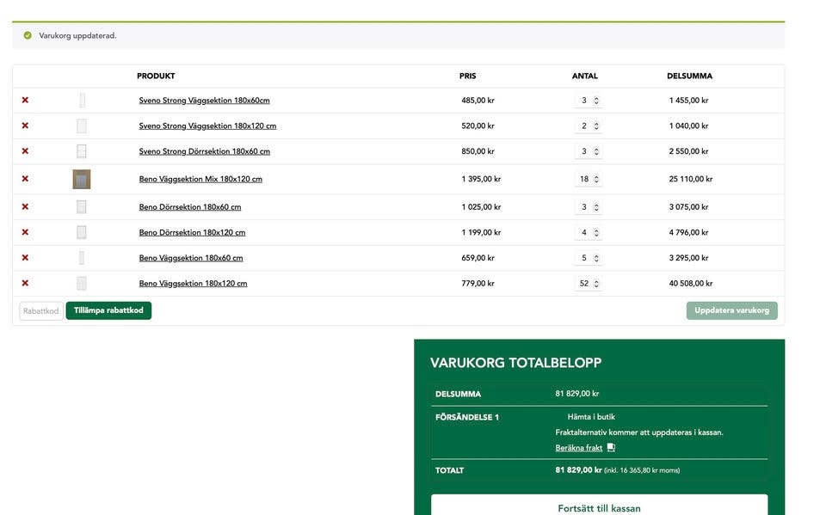Click subtotal value 4 796,00 kr
The height and width of the screenshot is (515, 826).
click(688, 232)
